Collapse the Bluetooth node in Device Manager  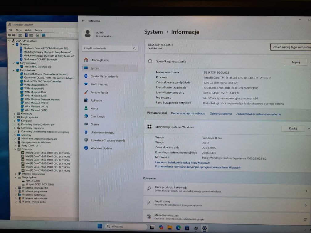pos(13,44)
